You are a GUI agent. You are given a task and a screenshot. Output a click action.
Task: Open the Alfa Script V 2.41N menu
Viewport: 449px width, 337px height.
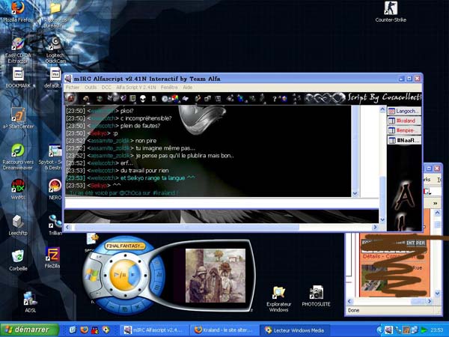(136, 88)
